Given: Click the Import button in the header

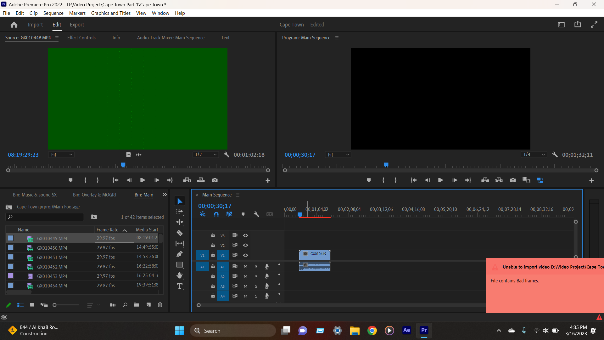Looking at the screenshot, I should (x=35, y=25).
